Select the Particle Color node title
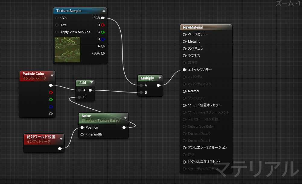Image resolution: width=302 pixels, height=184 pixels. [x=33, y=74]
